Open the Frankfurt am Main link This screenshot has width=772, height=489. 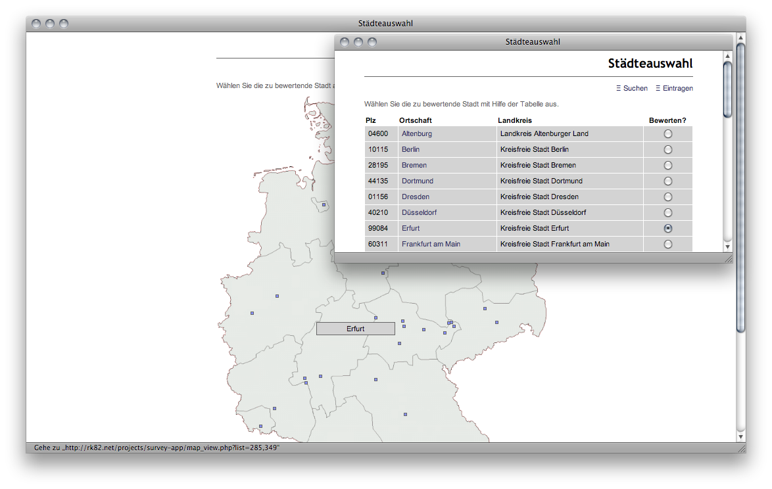pyautogui.click(x=431, y=244)
